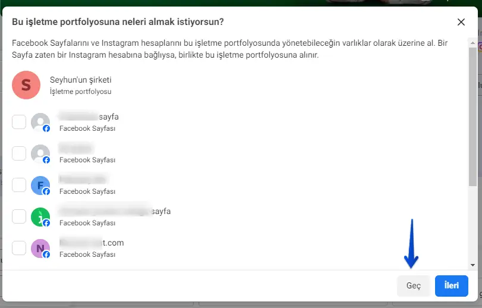Click the blue İleri button

(x=451, y=286)
